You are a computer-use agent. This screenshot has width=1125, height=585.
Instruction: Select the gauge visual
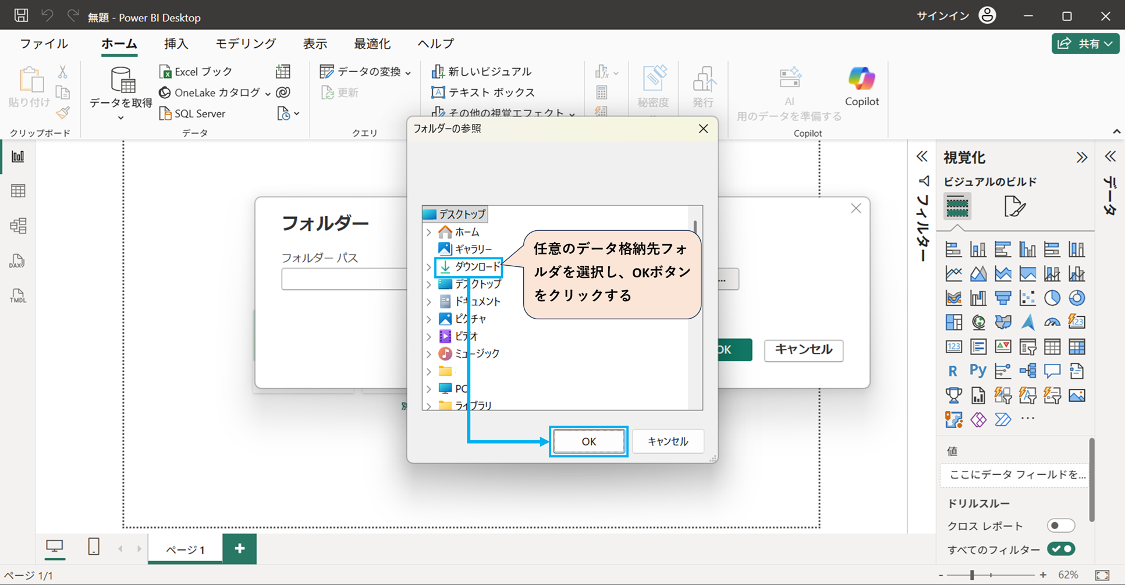tap(1052, 322)
